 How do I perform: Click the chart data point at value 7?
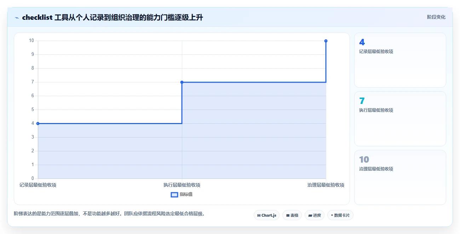pos(182,82)
